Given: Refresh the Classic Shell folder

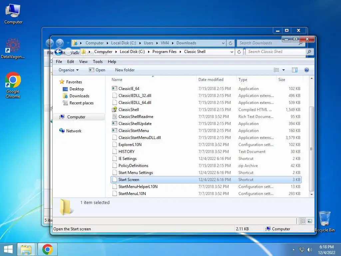Looking at the screenshot, I should 239,52.
